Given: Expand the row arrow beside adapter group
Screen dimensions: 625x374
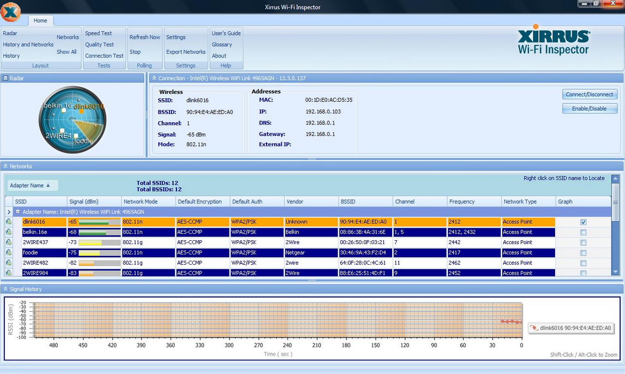Looking at the screenshot, I should coord(9,212).
